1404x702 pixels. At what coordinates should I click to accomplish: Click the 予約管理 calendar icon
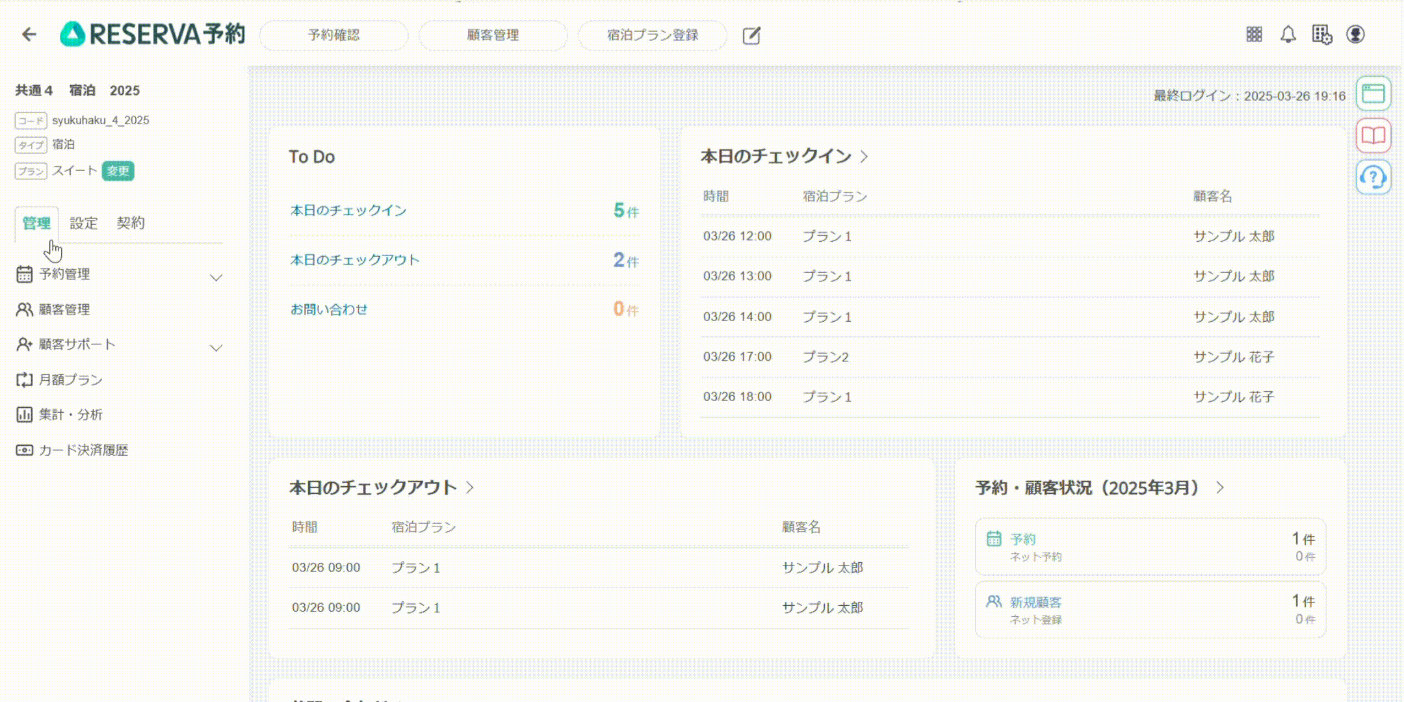(x=24, y=274)
